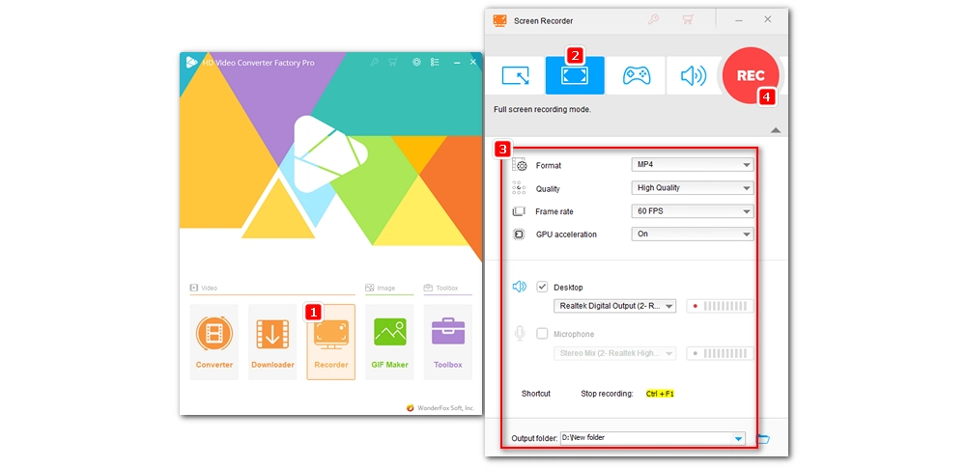
Task: Close the Screen Recorder window
Action: click(x=768, y=19)
